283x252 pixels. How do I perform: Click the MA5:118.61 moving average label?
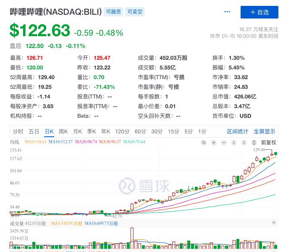35,142
